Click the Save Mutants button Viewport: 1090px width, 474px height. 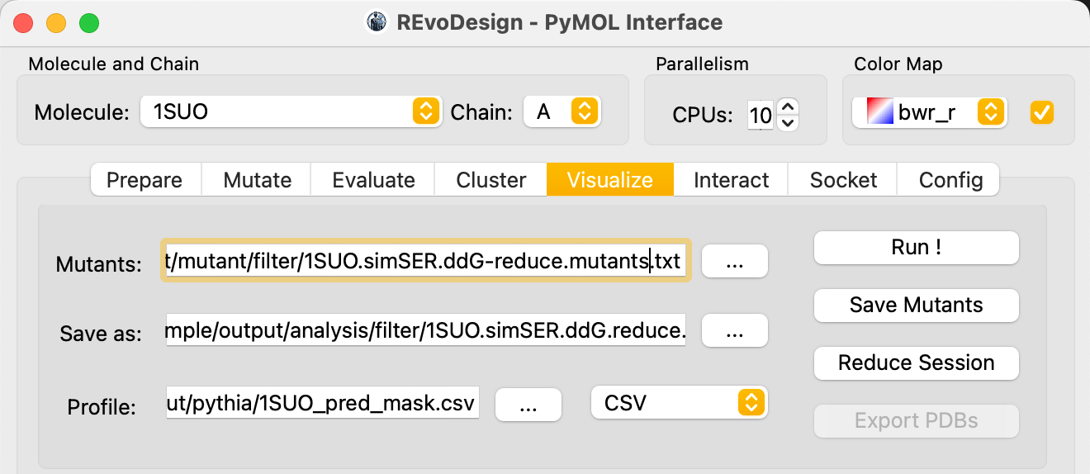(917, 306)
